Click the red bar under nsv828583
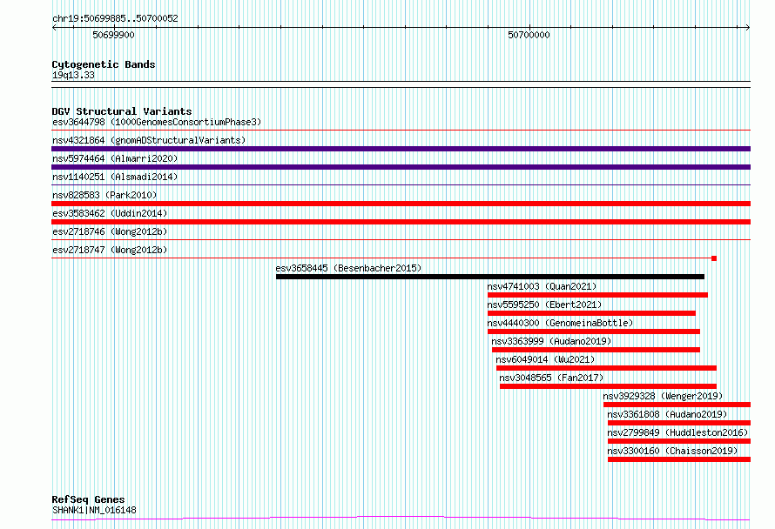Screen dimensions: 775x529 pos(401,204)
